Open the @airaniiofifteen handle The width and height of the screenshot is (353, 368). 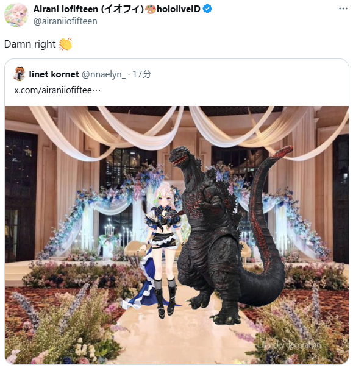pyautogui.click(x=65, y=21)
